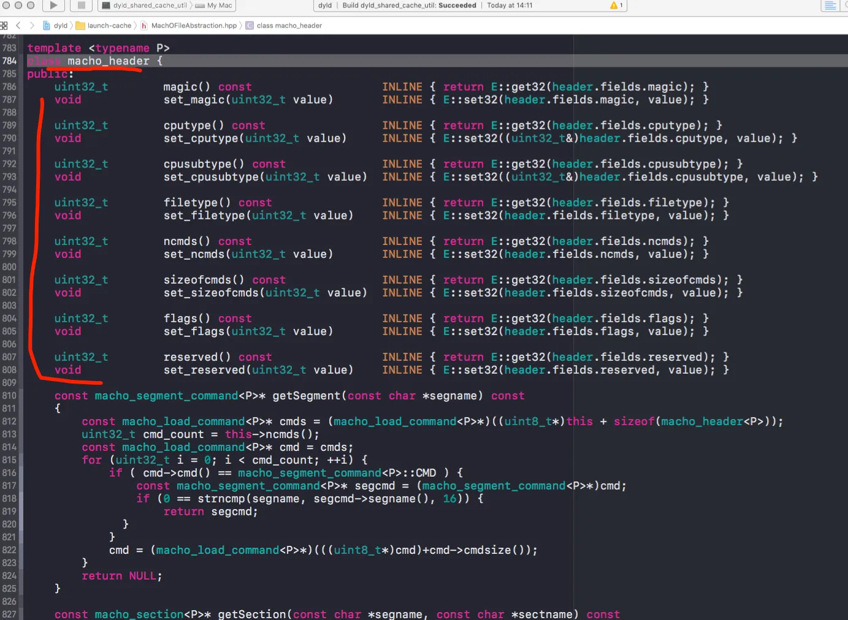
Task: Click line number 827 in the gutter
Action: [9, 614]
